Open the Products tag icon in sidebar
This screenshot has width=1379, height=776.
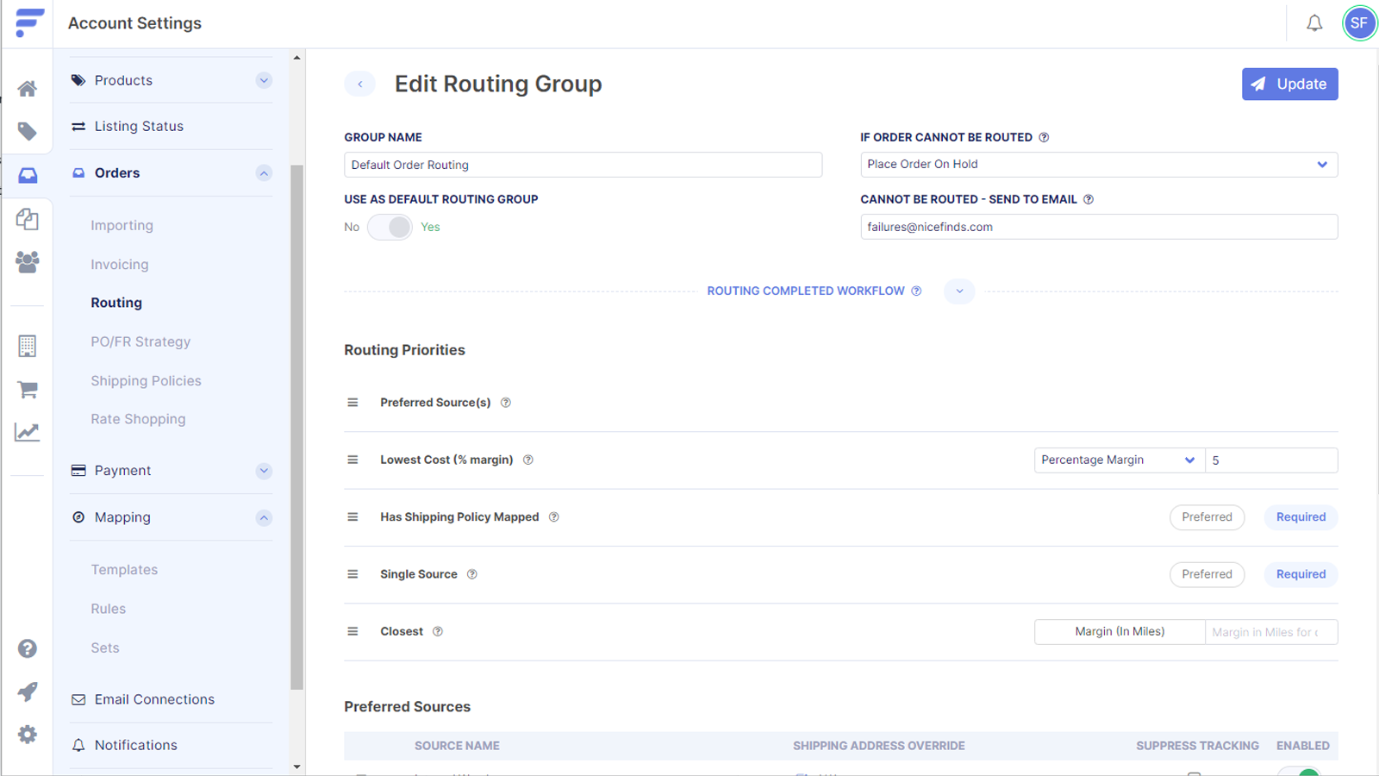click(27, 131)
